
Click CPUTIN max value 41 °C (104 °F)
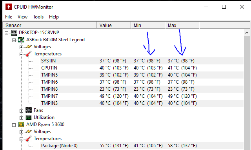coord(182,68)
